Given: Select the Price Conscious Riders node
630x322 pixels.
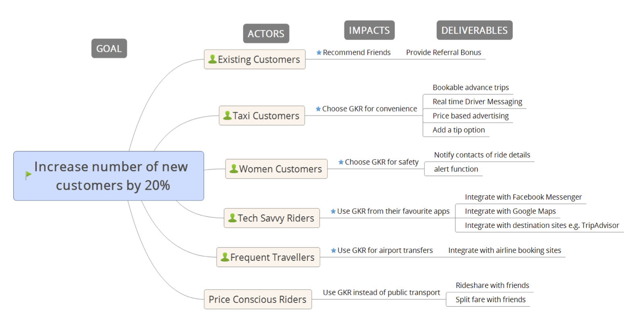Looking at the screenshot, I should [258, 299].
